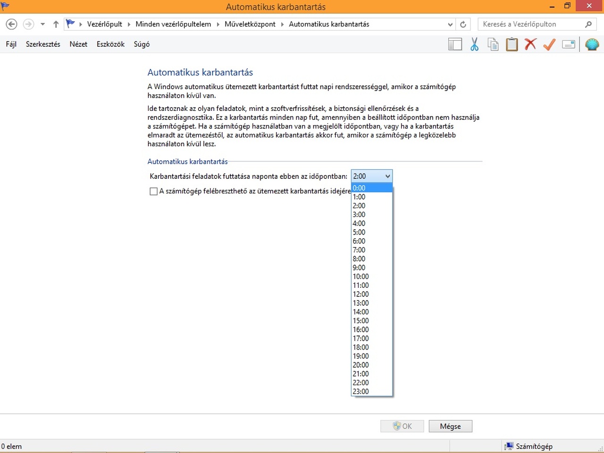604x453 pixels.
Task: Click the Forward navigation arrow
Action: point(28,24)
